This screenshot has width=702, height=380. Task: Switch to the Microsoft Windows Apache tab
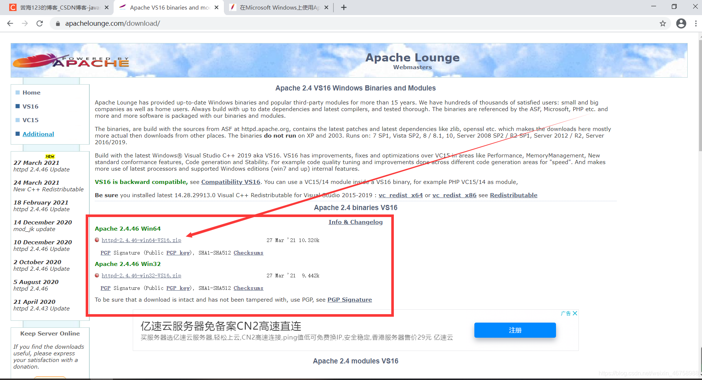pos(279,7)
